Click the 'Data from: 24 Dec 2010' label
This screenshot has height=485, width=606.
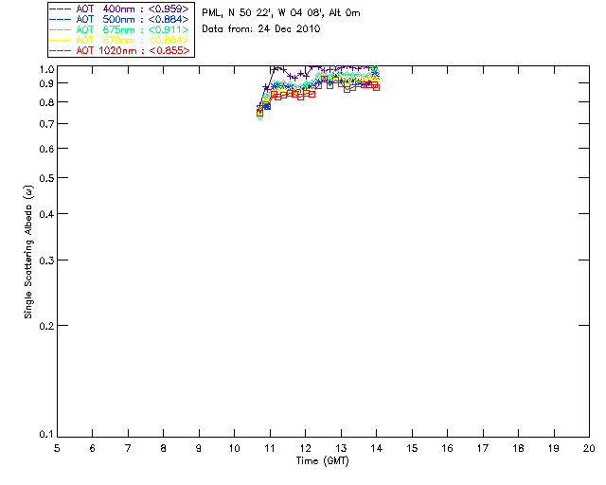coord(261,29)
